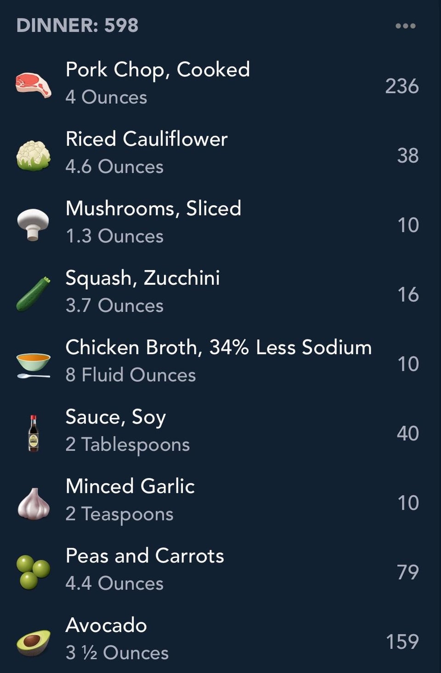Screen dimensions: 441x673
Task: Tap the cauliflower icon
Action: (x=33, y=155)
